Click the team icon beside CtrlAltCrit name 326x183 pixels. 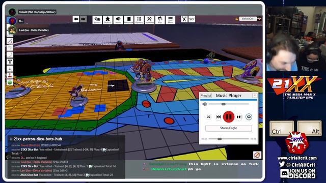pyautogui.click(x=259, y=19)
